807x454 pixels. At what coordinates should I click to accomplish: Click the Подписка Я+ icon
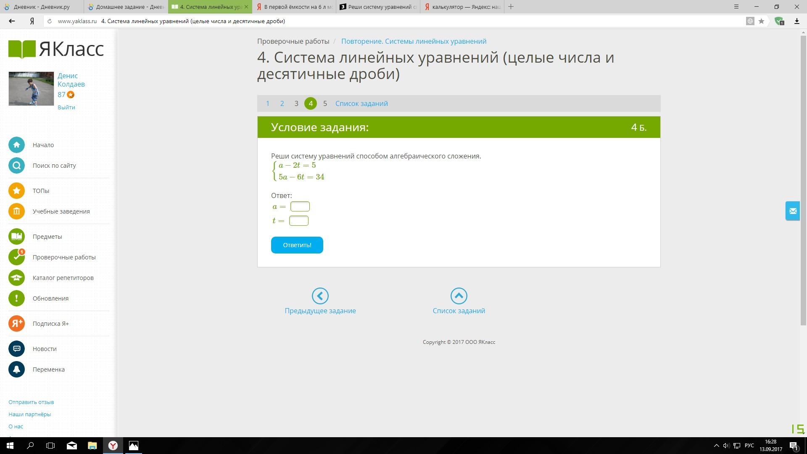pos(16,324)
